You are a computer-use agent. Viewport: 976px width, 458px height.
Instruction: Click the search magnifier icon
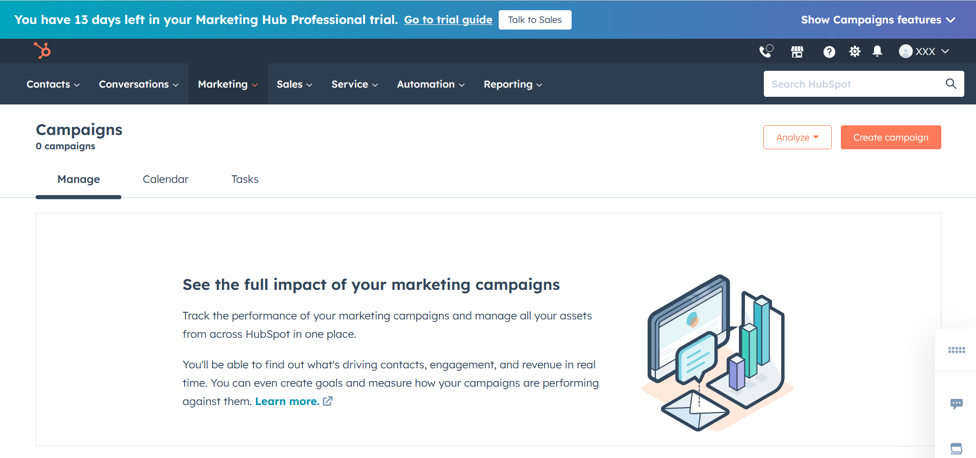pos(951,84)
